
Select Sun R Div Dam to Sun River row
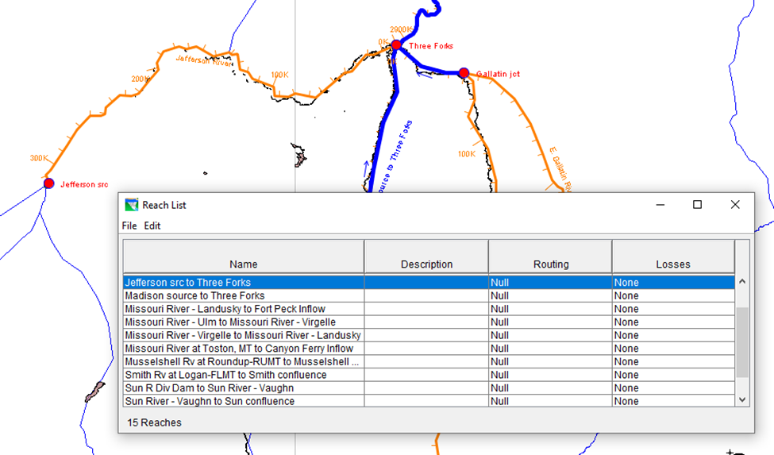(244, 388)
